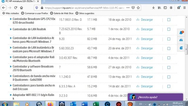This screenshot has width=188, height=106.
Task: Go back with the browser back arrow
Action: (x=4, y=8)
